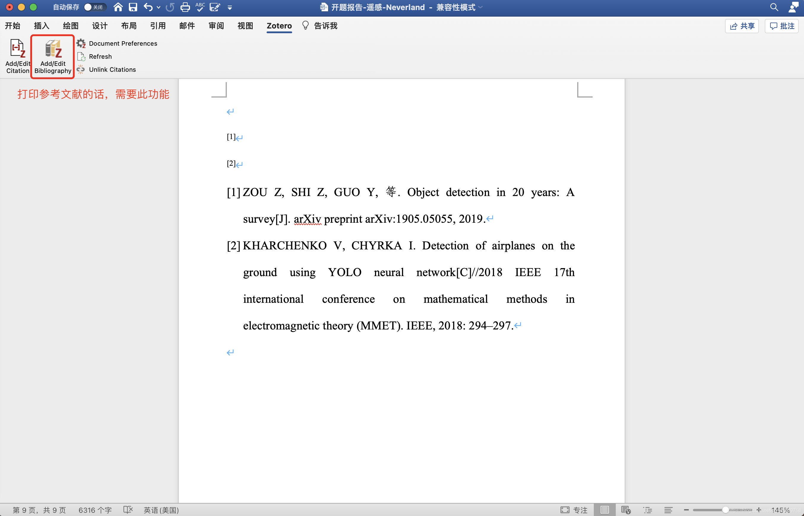804x516 pixels.
Task: Click the 共享 share button
Action: (x=742, y=26)
